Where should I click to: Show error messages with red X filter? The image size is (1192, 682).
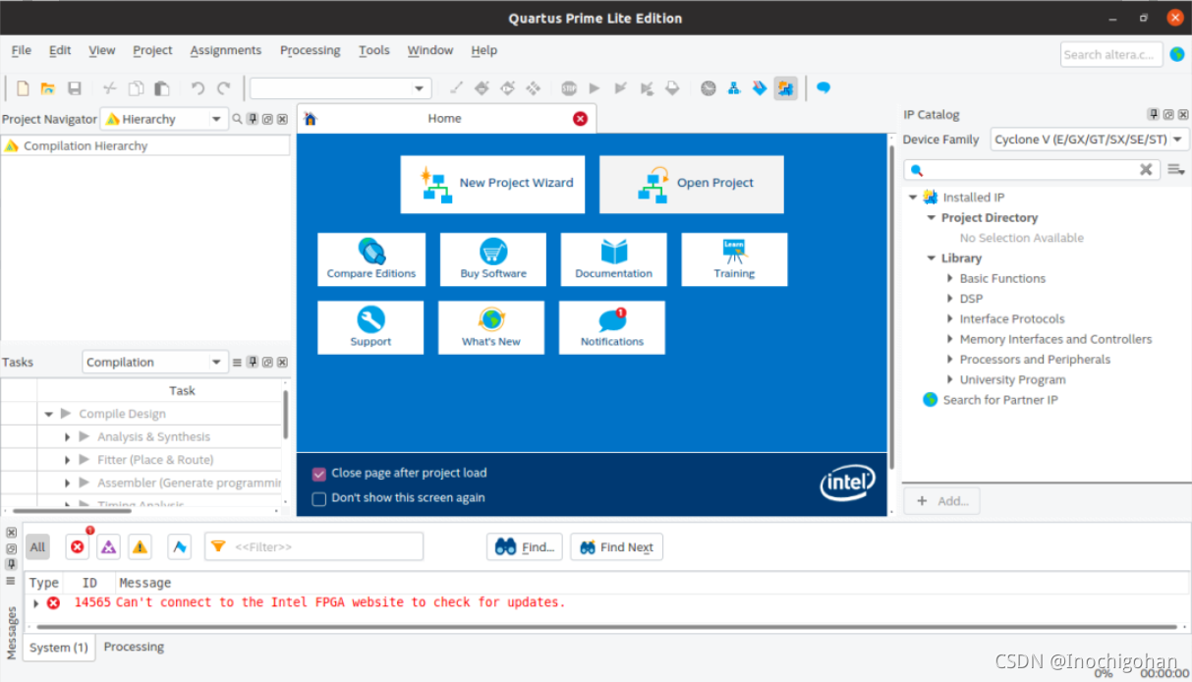[78, 547]
